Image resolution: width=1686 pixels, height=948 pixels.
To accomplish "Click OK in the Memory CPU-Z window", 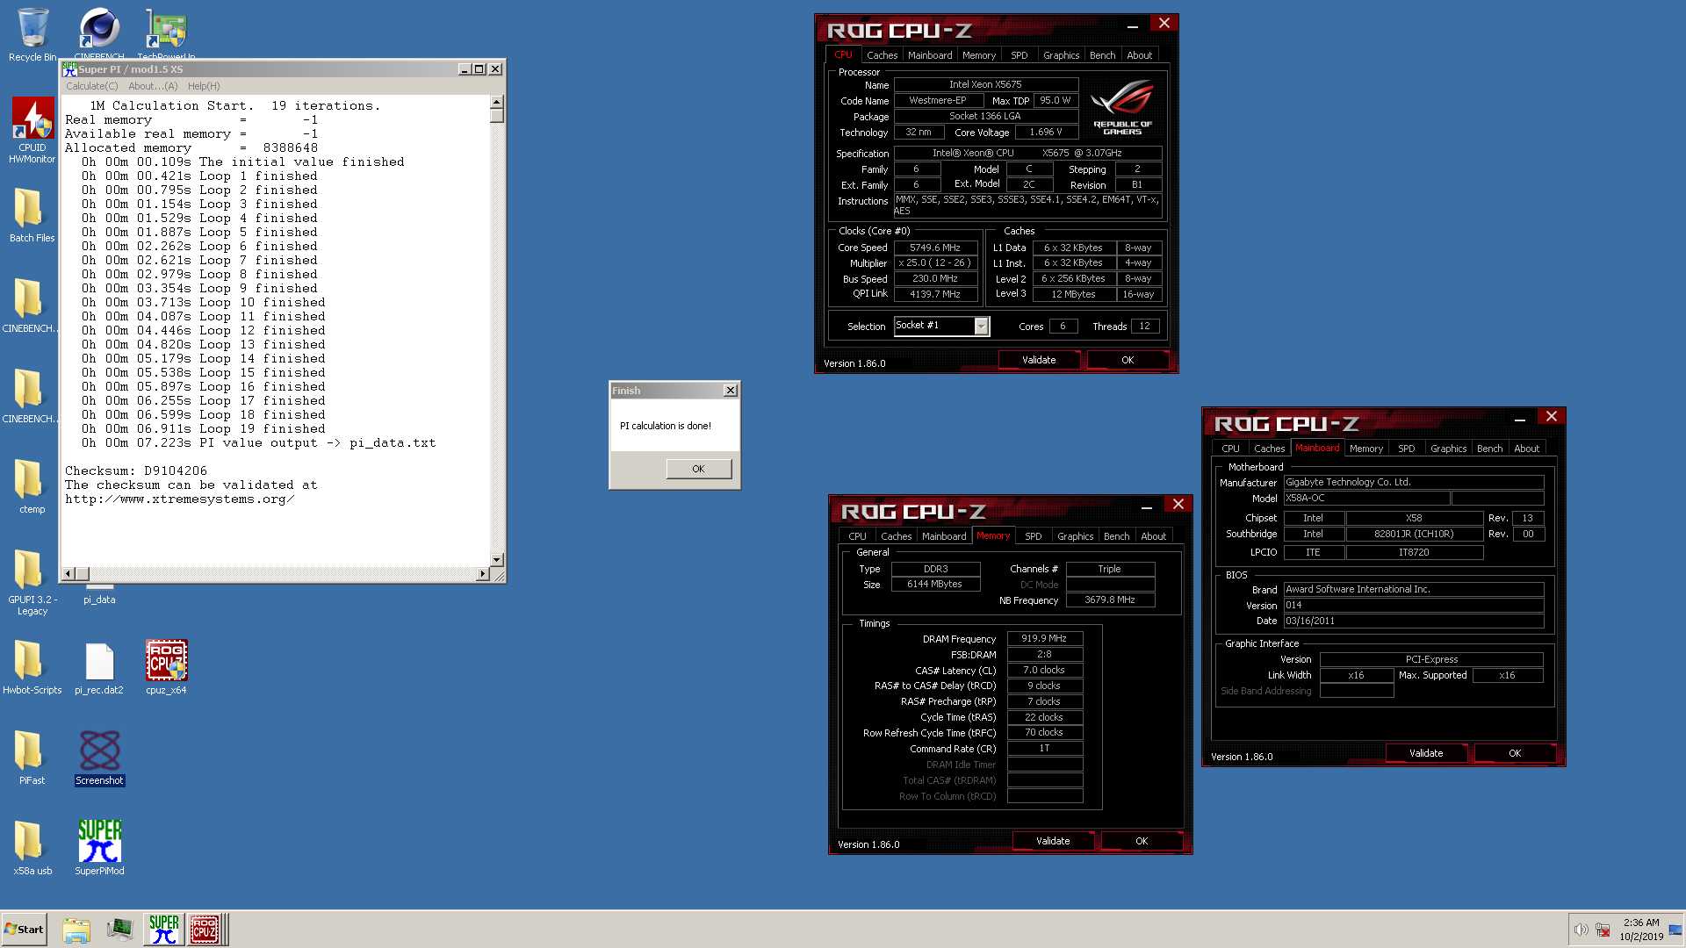I will (1142, 841).
